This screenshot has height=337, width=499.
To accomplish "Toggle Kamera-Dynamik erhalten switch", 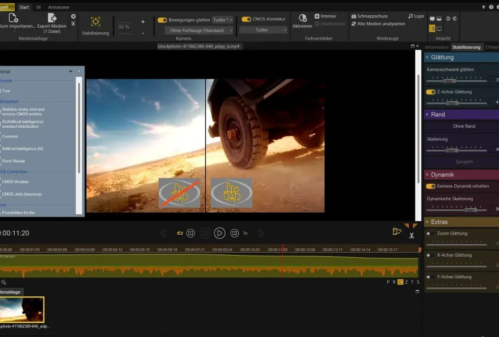I will (430, 186).
